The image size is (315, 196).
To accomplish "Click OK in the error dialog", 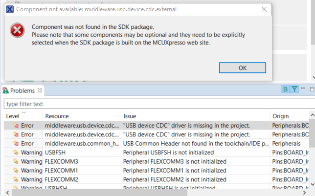I will tap(242, 68).
